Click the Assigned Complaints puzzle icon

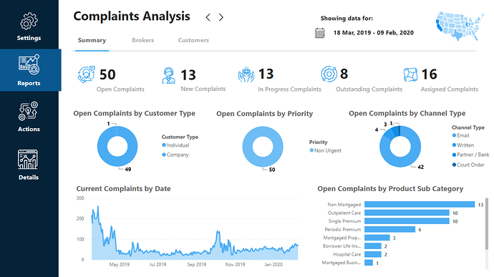pyautogui.click(x=410, y=74)
